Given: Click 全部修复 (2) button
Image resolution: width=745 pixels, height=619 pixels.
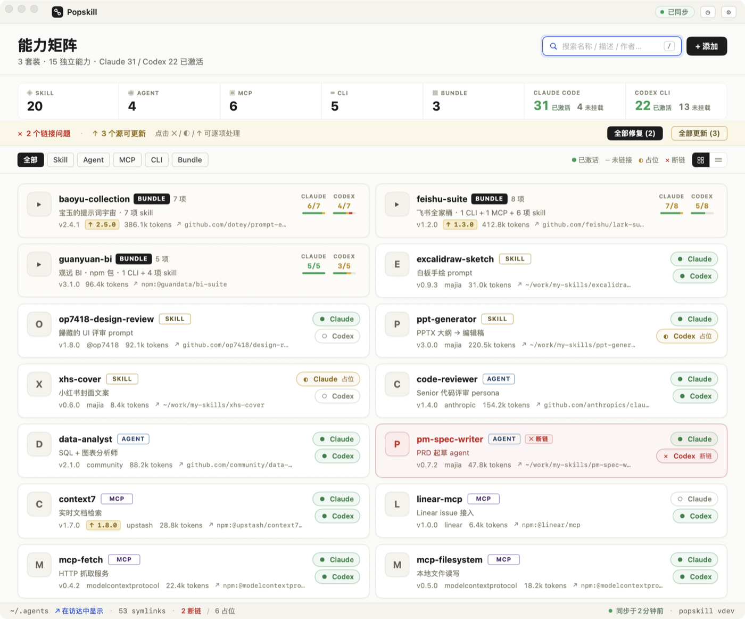Looking at the screenshot, I should (x=635, y=133).
